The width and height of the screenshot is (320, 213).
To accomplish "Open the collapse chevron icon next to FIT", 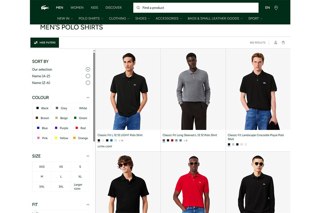I will coord(88,204).
